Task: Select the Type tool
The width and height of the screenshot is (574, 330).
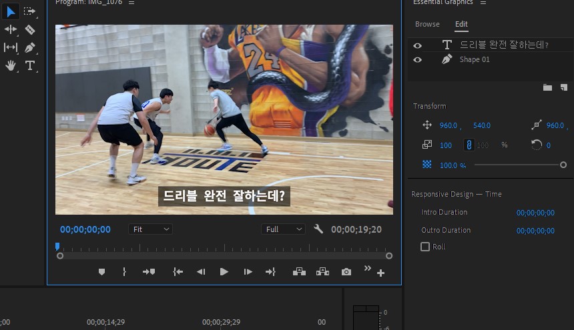Action: (x=30, y=65)
